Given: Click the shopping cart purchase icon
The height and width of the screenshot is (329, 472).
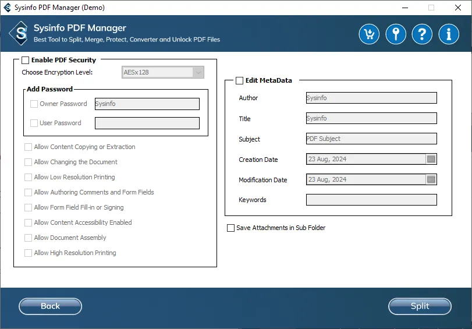Looking at the screenshot, I should [369, 34].
